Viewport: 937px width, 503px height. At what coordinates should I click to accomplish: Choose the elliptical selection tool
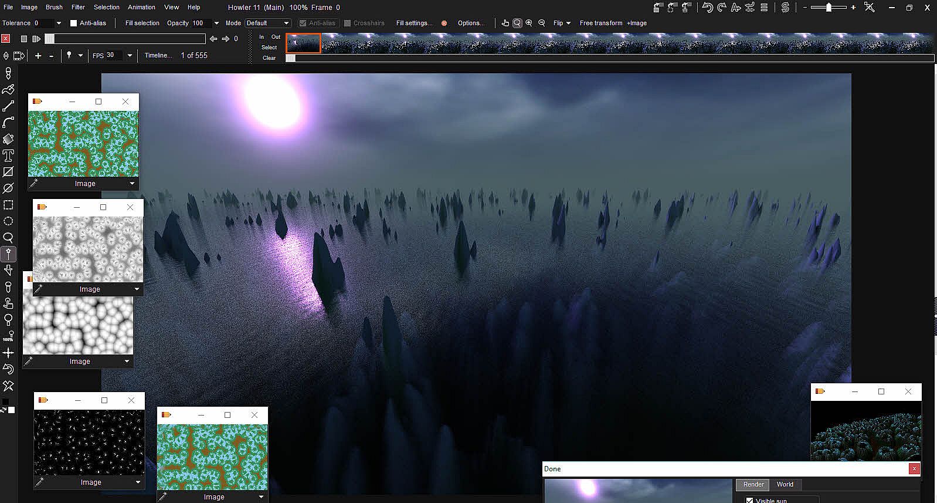8,221
